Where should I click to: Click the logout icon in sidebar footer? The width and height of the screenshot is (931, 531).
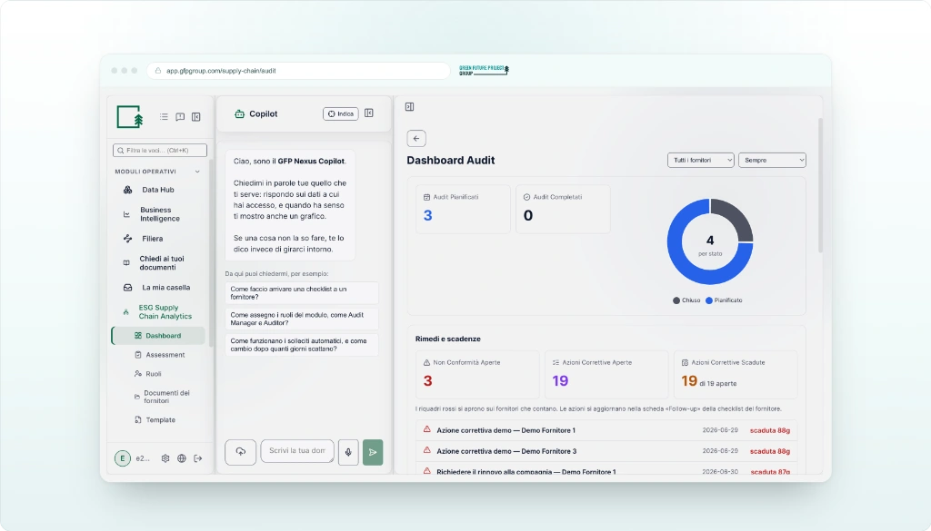coord(197,458)
